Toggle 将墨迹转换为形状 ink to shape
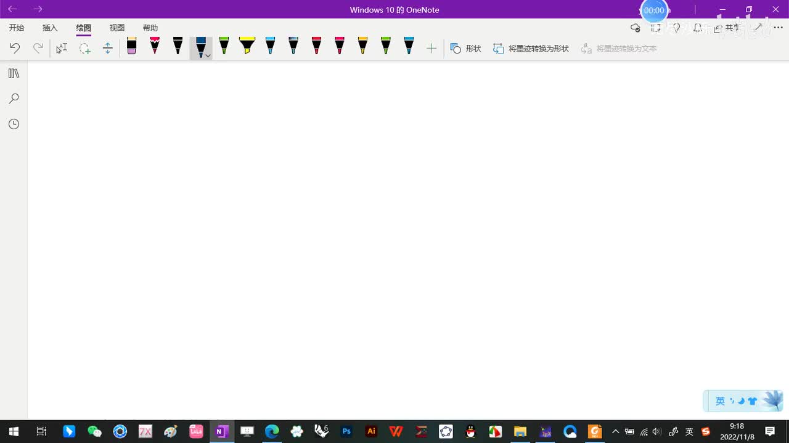The image size is (789, 443). tap(531, 48)
